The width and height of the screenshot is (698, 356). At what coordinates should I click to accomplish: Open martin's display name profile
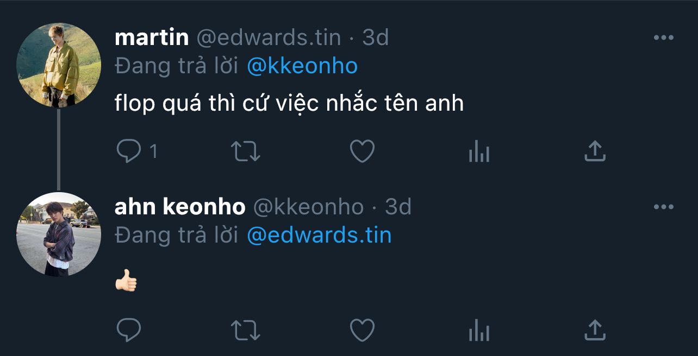coord(152,37)
